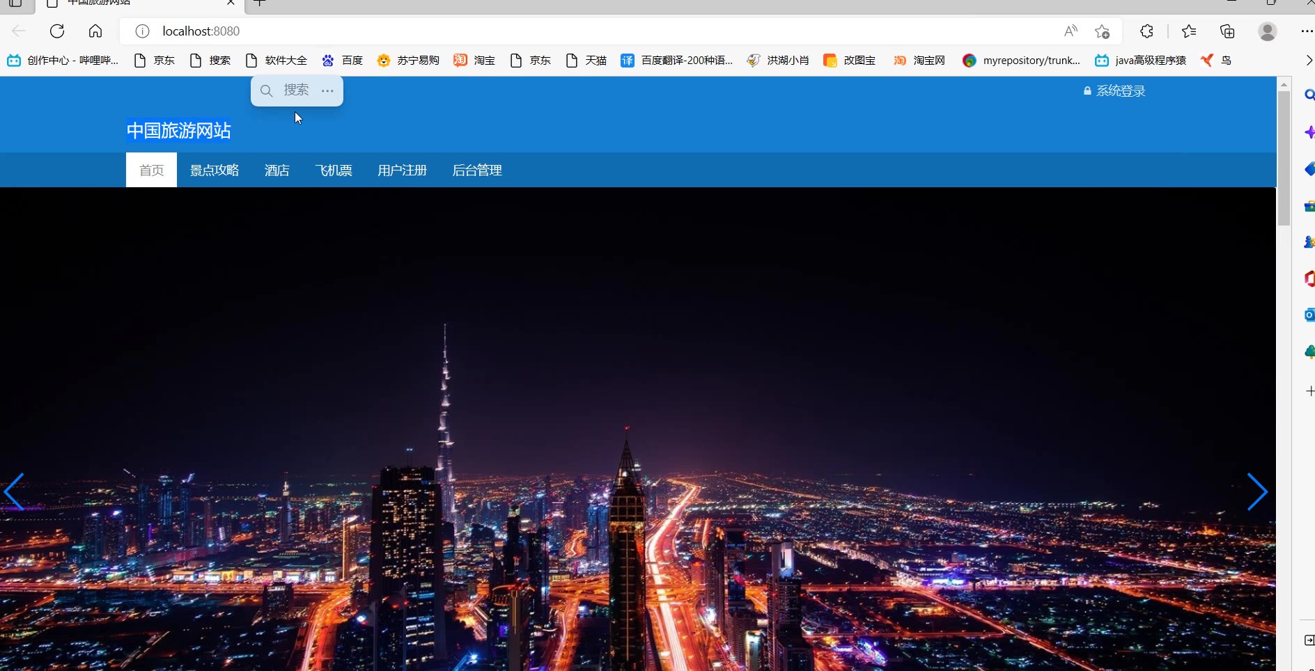The height and width of the screenshot is (671, 1315).
Task: Open the 飞机票 navigation tab
Action: pos(334,171)
